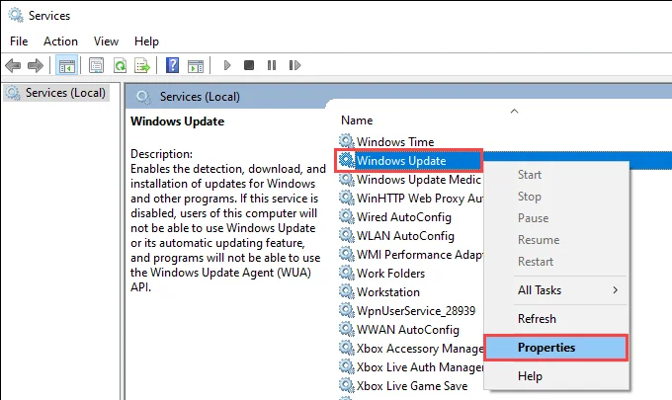Image resolution: width=672 pixels, height=400 pixels.
Task: Toggle Show/Hide Console Tree toolbar icon
Action: (67, 65)
